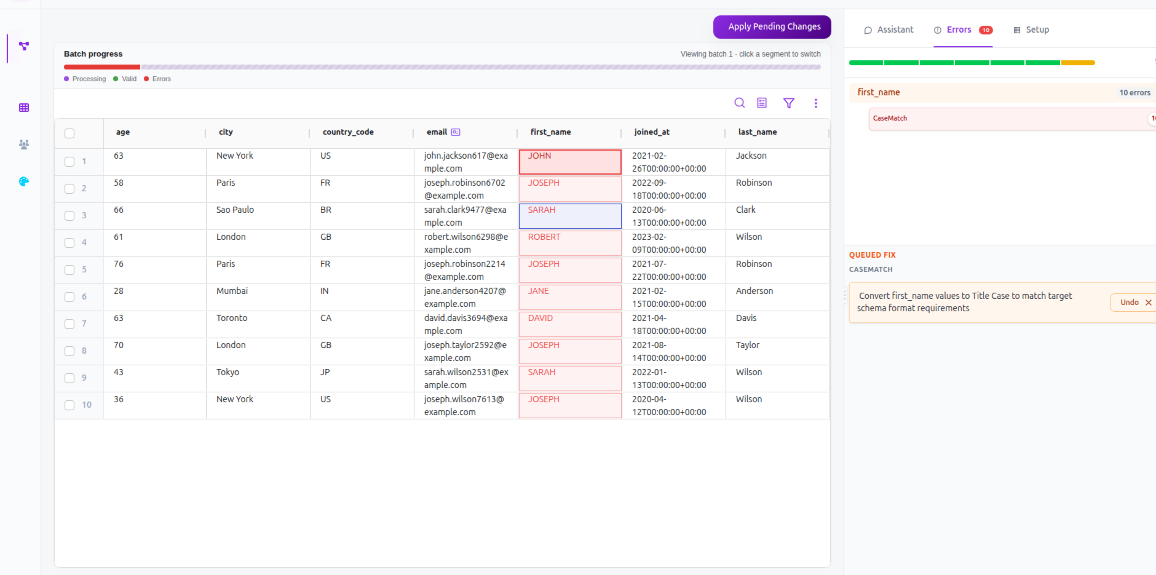The height and width of the screenshot is (575, 1156).
Task: Expand the CaseMatch error entry
Action: (x=1012, y=118)
